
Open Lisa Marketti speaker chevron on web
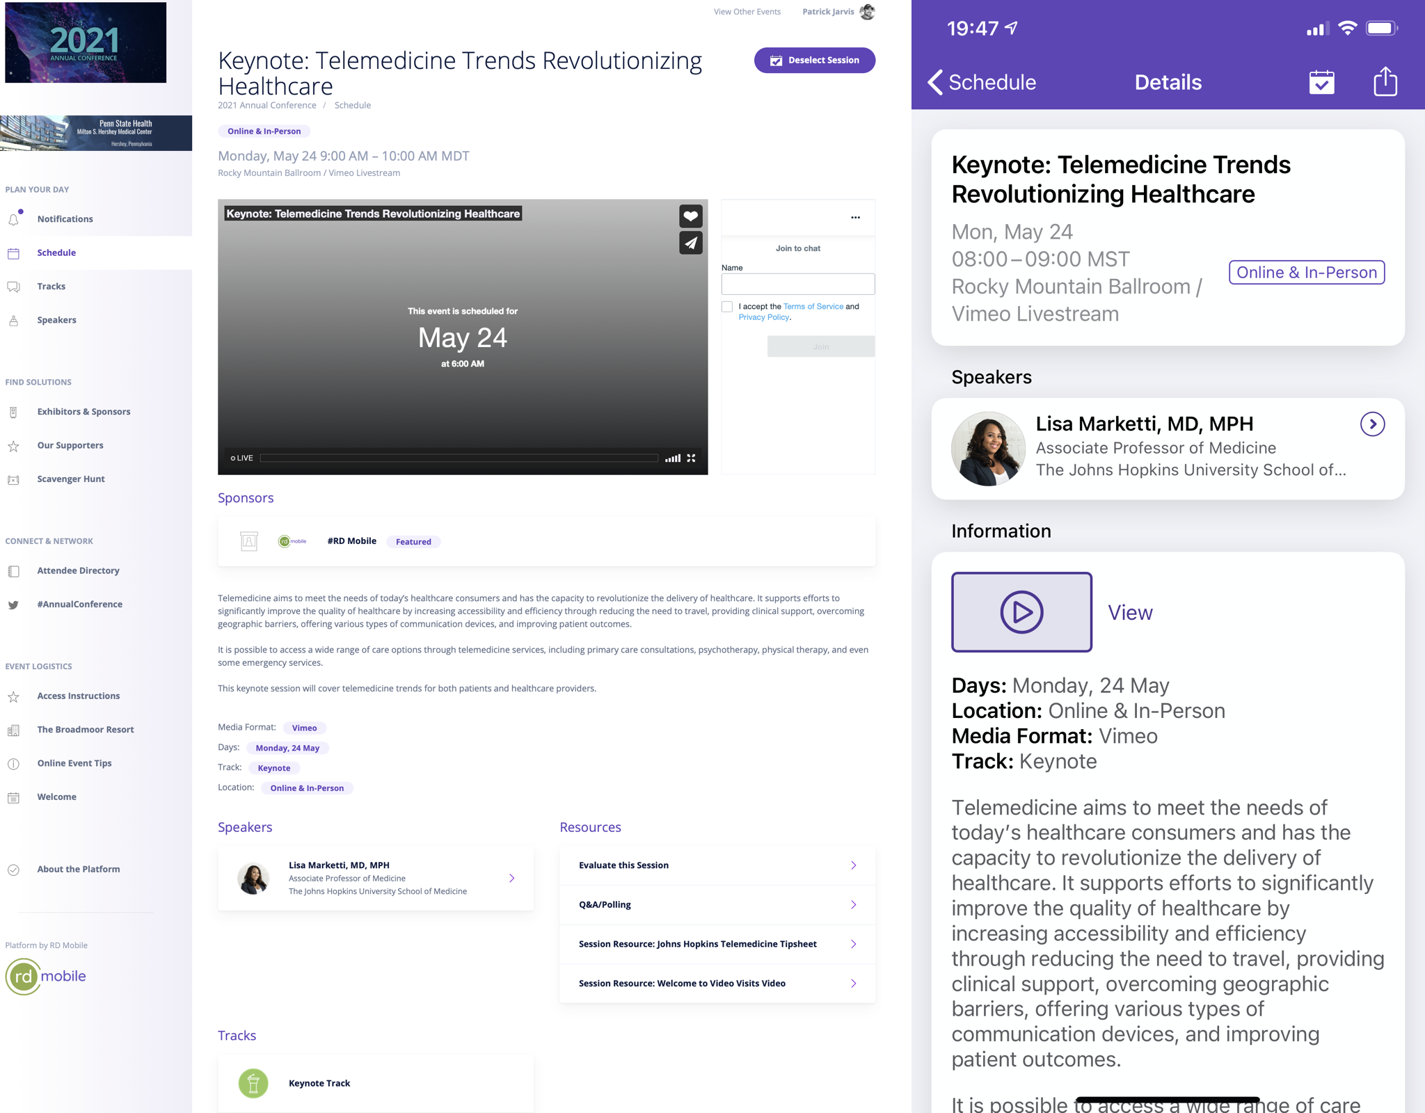pos(511,879)
